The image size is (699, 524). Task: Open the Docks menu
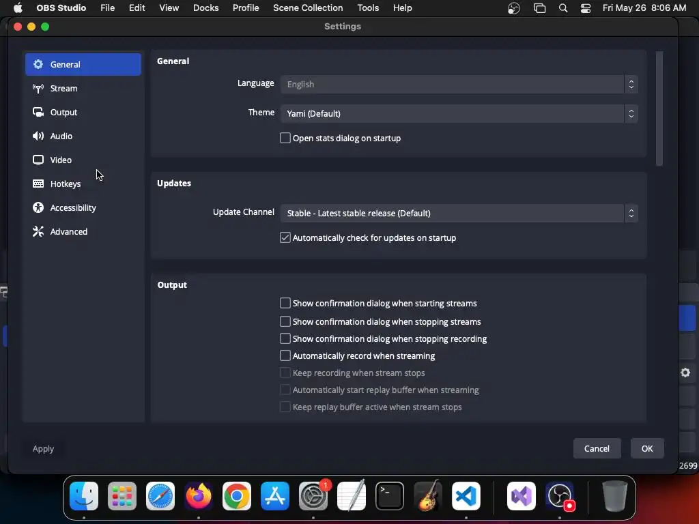[205, 8]
